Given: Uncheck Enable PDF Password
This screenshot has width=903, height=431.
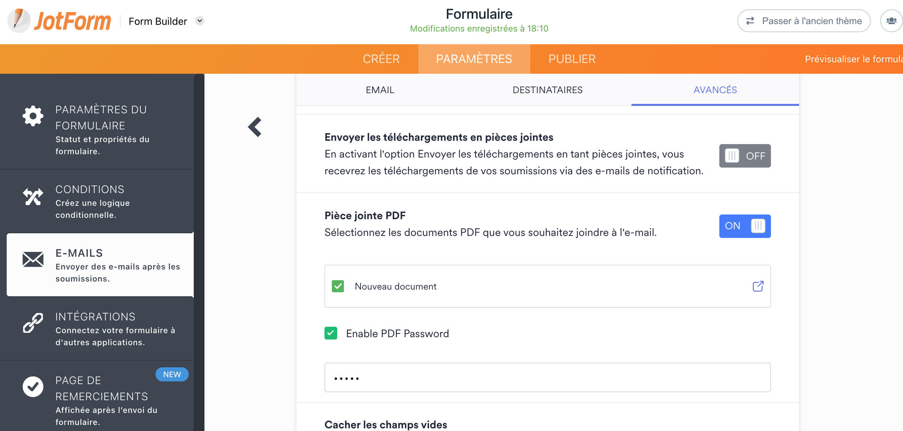Looking at the screenshot, I should click(x=330, y=333).
